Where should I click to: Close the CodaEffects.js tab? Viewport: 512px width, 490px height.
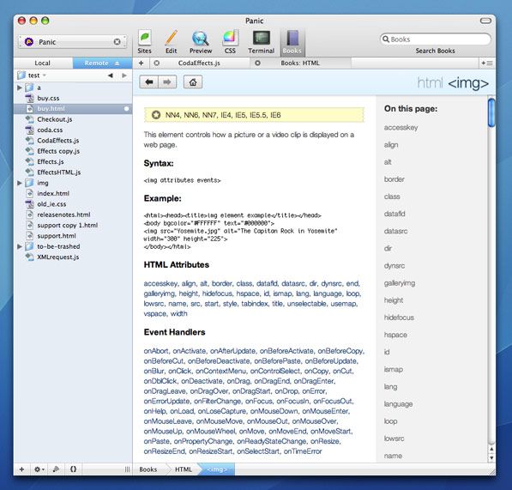(157, 63)
